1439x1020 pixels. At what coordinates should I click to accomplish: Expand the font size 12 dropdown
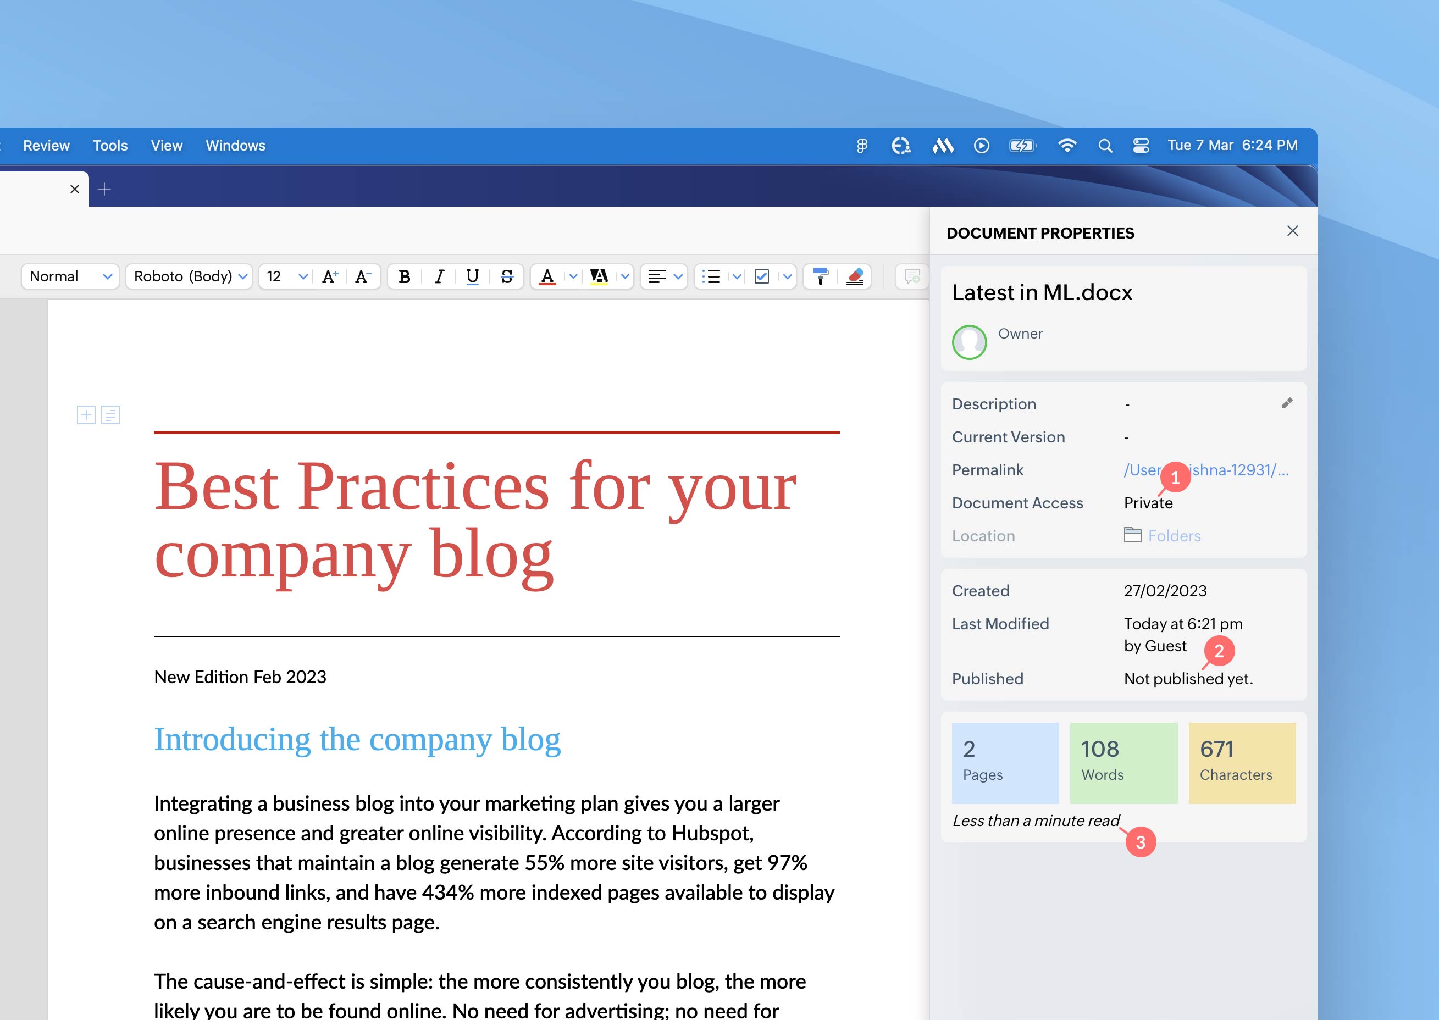[302, 276]
